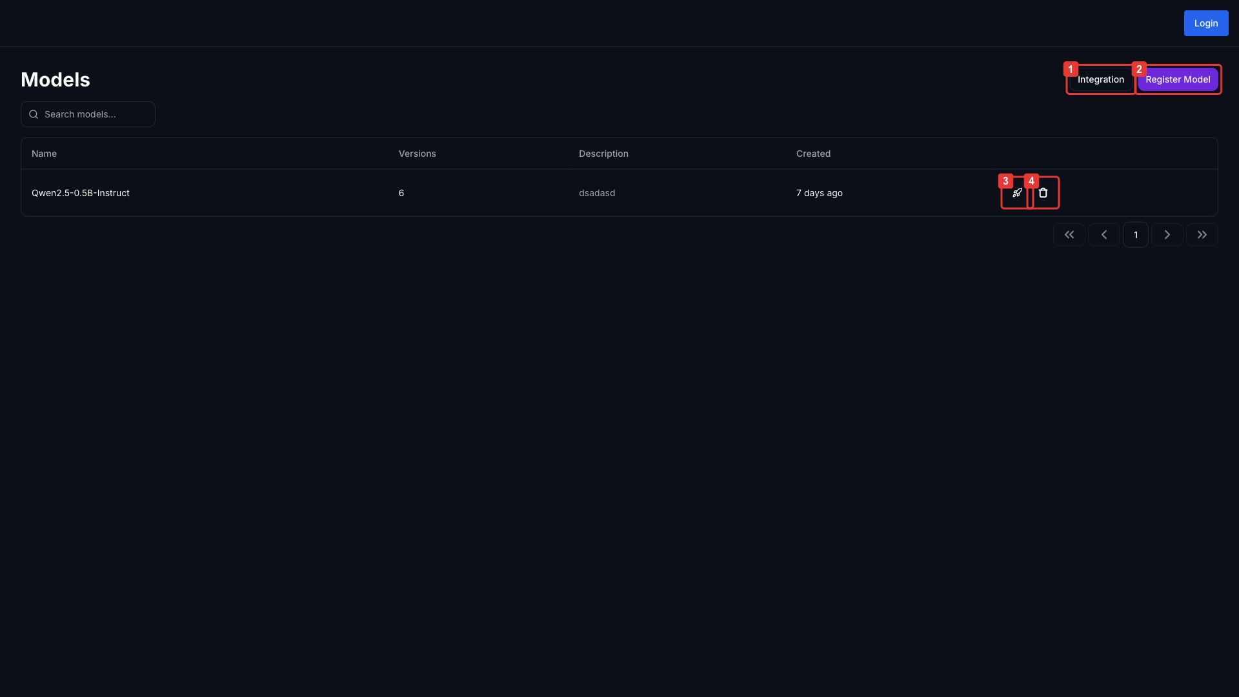Go to next page with right chevron
Screen dimensions: 1239x697
tap(1167, 235)
